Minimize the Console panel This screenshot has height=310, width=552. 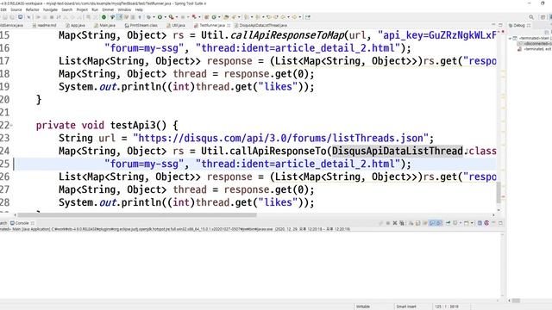pyautogui.click(x=493, y=223)
